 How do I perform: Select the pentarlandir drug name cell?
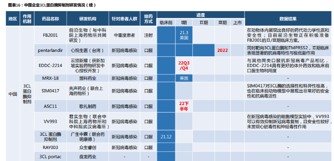click(50, 51)
